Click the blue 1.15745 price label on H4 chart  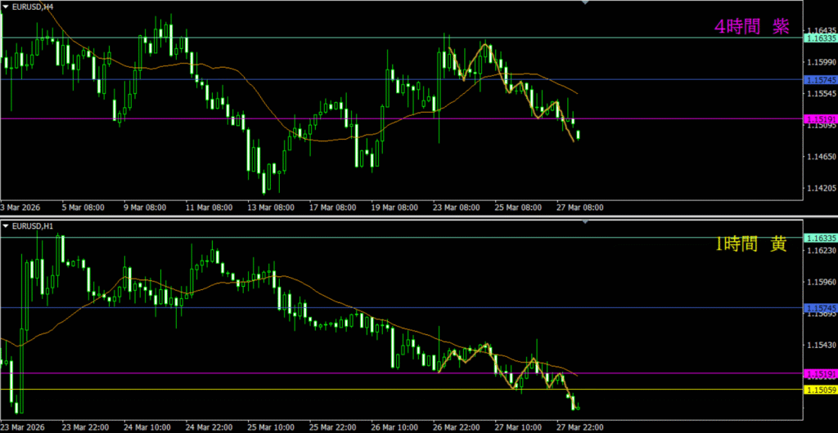(820, 80)
